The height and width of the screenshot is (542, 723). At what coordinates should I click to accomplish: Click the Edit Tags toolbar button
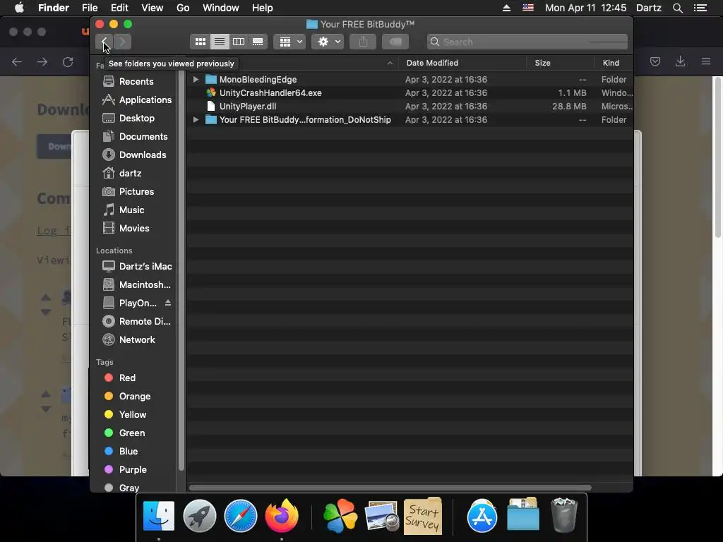(395, 42)
